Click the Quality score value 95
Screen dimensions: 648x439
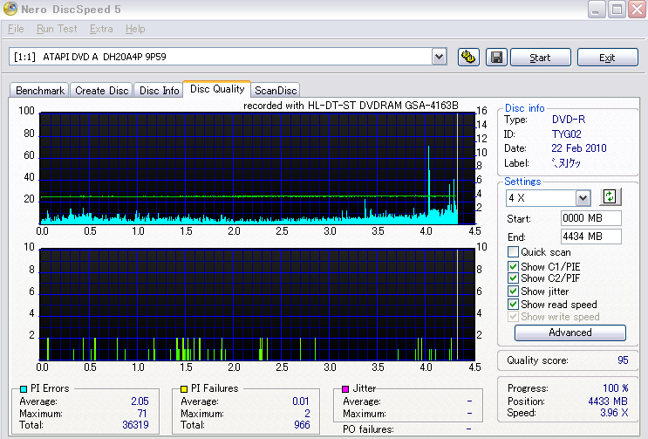(x=623, y=360)
